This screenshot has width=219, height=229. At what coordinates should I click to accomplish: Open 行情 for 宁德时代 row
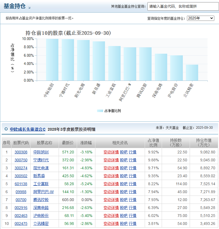pos(132,160)
